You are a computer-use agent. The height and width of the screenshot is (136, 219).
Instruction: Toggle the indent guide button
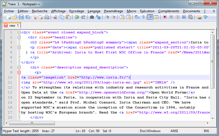[x=150, y=17]
